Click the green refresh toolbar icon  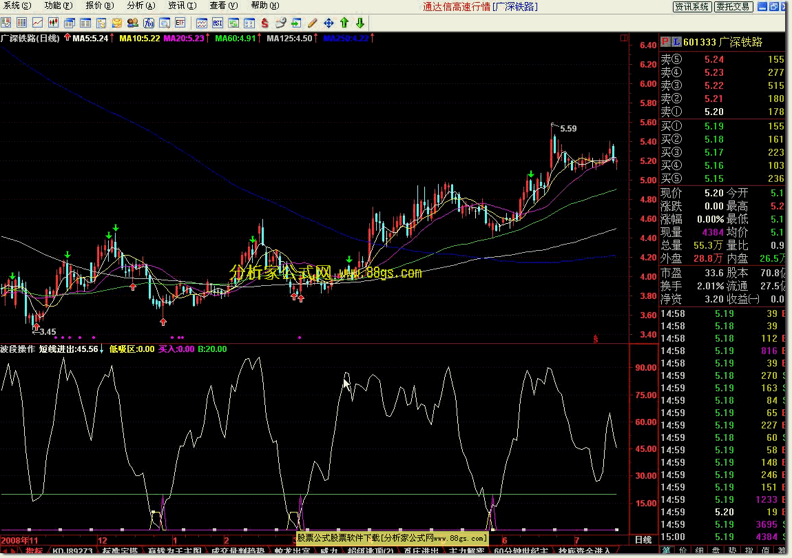point(233,23)
